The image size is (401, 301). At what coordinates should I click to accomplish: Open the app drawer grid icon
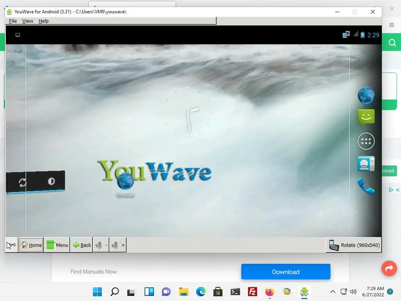click(366, 141)
